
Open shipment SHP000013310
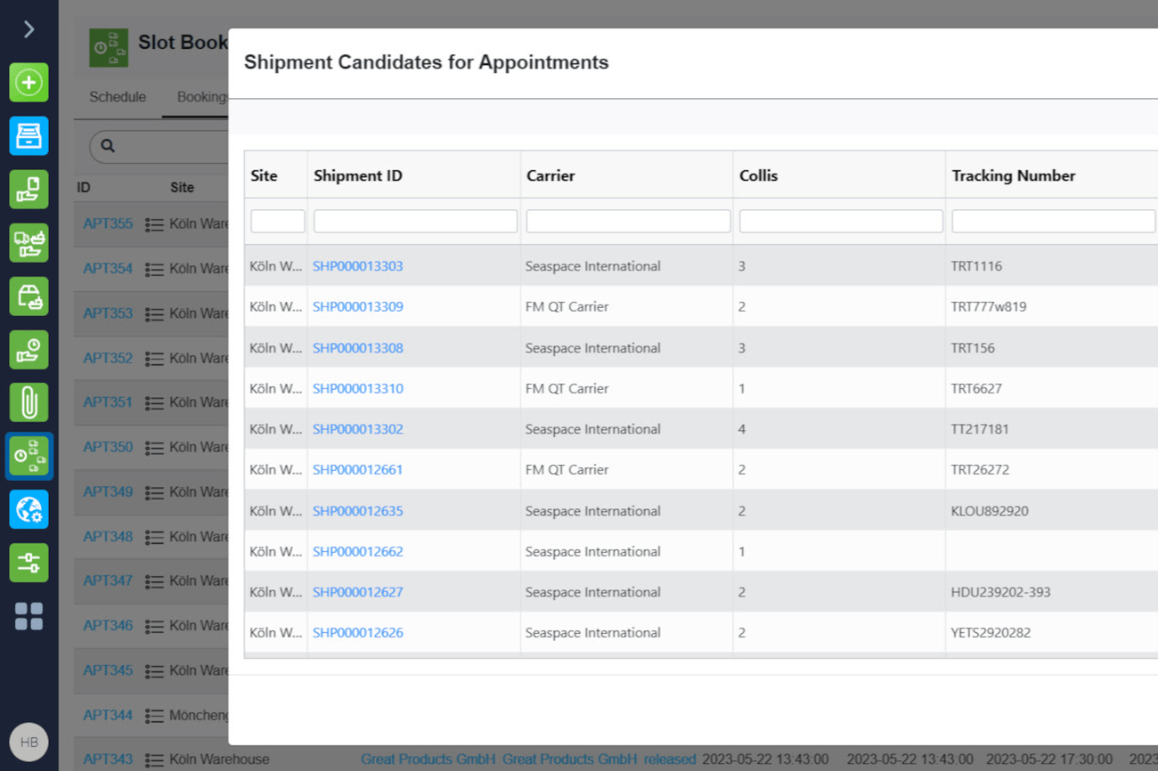point(357,388)
